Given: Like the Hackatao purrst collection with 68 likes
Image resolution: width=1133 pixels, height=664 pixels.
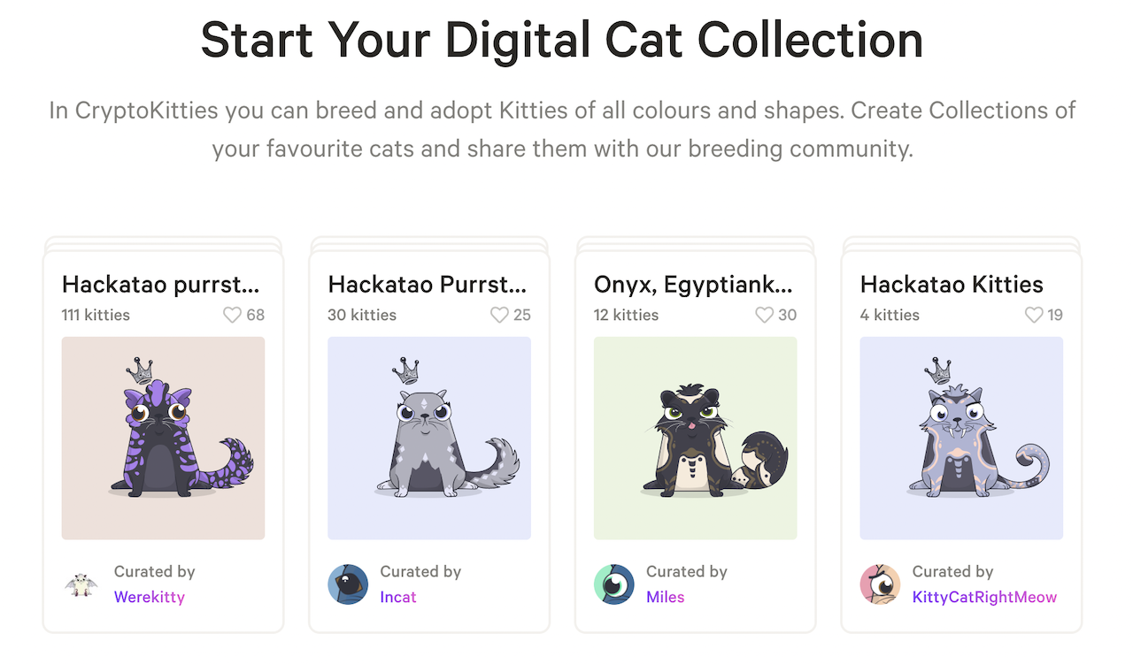Looking at the screenshot, I should (232, 315).
